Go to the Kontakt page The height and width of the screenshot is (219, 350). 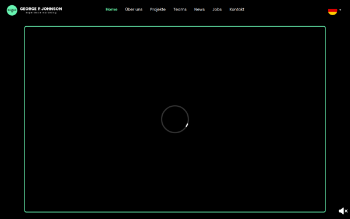pyautogui.click(x=237, y=9)
